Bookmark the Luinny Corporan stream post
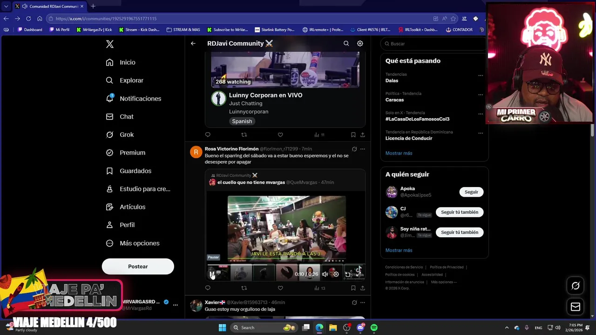 point(353,135)
